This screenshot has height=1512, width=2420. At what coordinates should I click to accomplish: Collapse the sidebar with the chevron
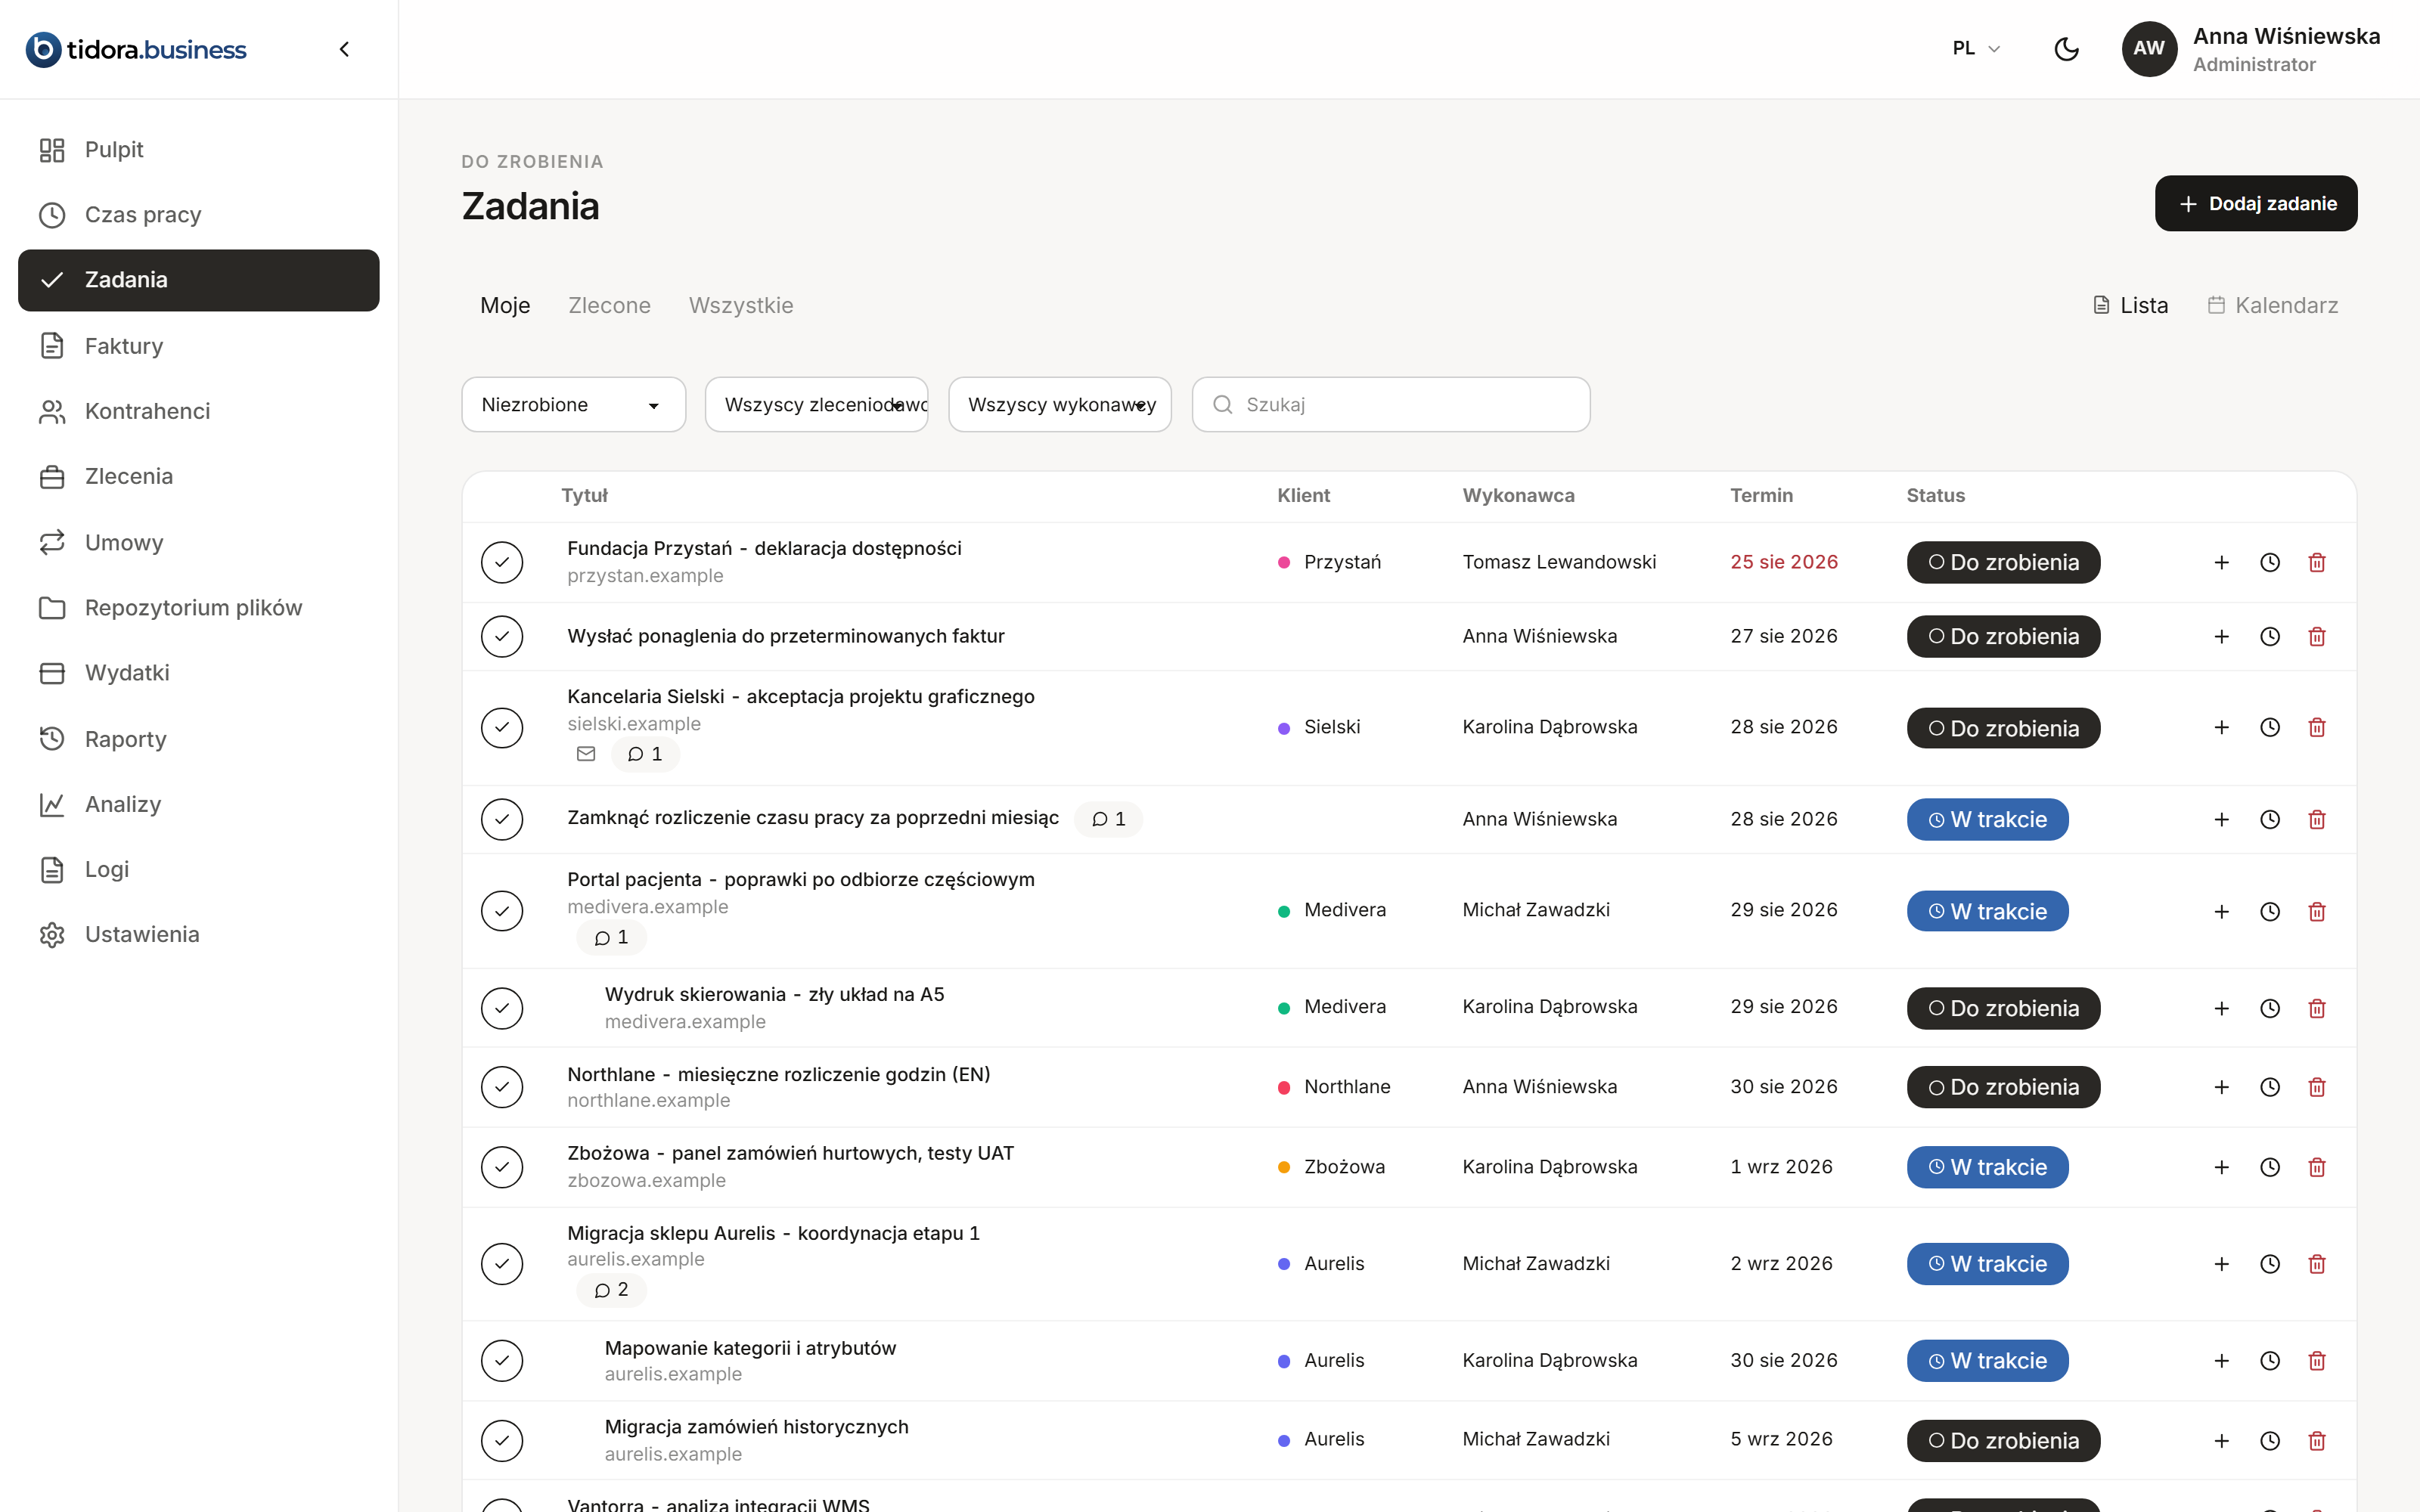(x=344, y=49)
